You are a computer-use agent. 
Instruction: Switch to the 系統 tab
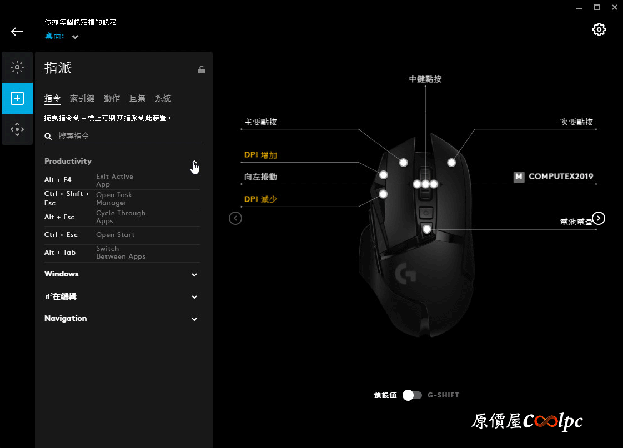click(163, 98)
